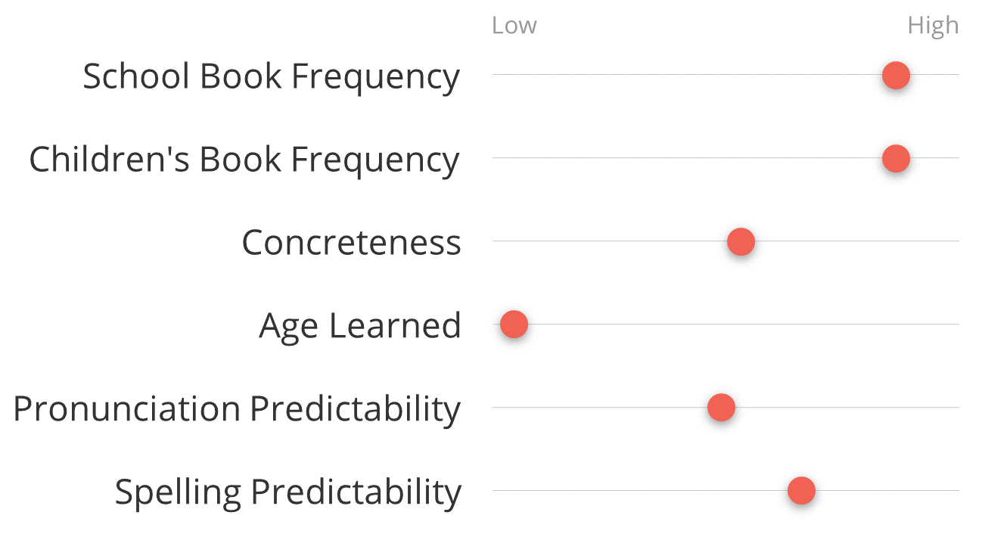This screenshot has width=985, height=537.
Task: Click the Pronunciation Predictability slider handle
Action: (x=721, y=408)
